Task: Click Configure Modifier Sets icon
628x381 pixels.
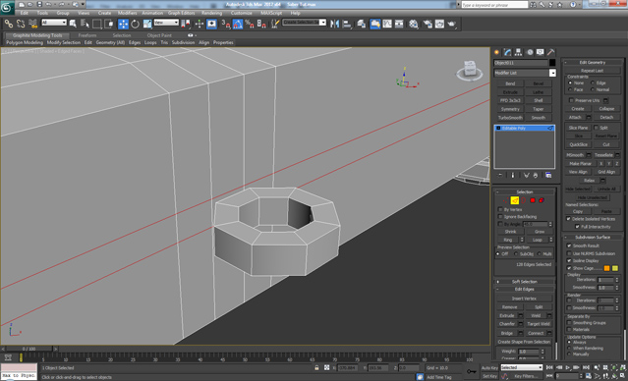Action: pyautogui.click(x=548, y=176)
